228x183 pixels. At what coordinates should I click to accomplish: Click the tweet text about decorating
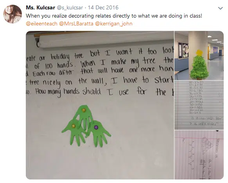(x=114, y=16)
